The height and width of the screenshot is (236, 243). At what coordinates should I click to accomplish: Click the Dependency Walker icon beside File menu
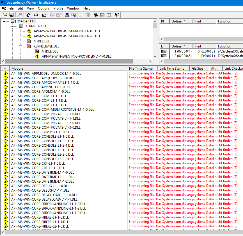click(x=4, y=8)
